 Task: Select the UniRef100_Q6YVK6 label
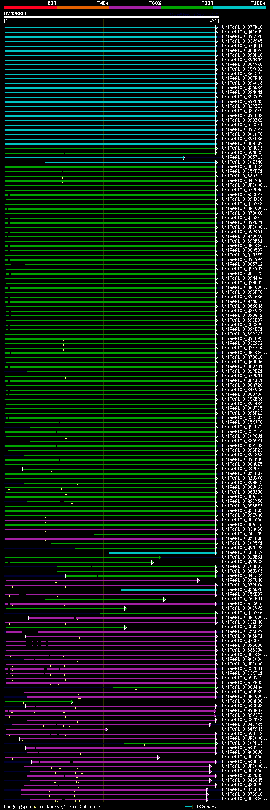pyautogui.click(x=243, y=64)
